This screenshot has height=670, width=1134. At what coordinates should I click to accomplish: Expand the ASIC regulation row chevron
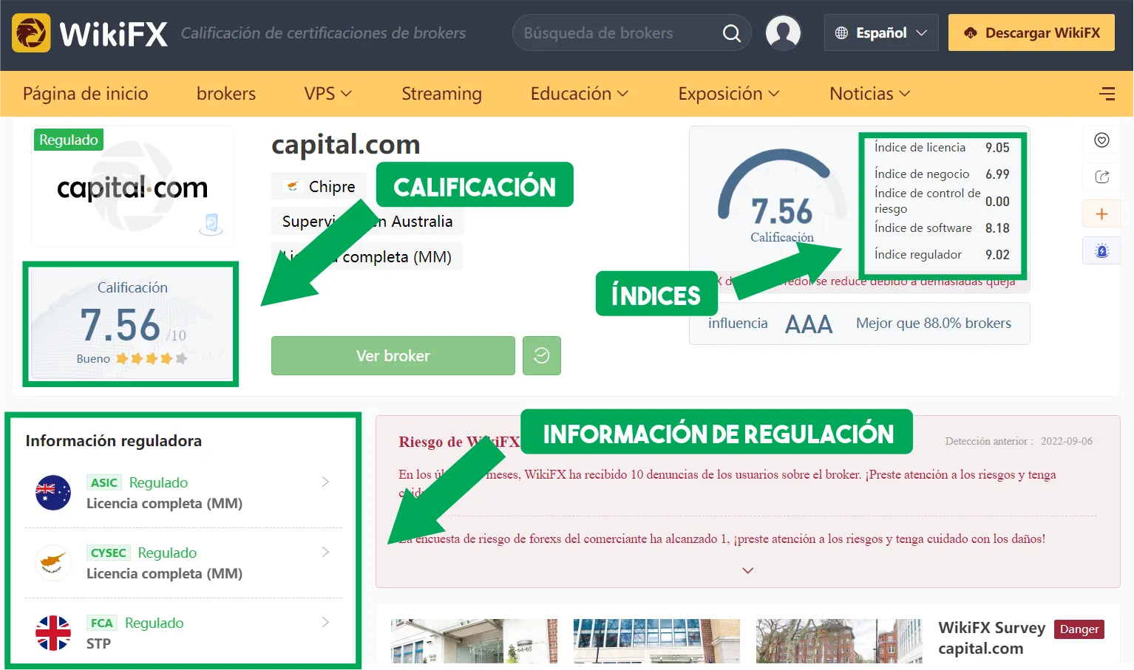tap(325, 482)
